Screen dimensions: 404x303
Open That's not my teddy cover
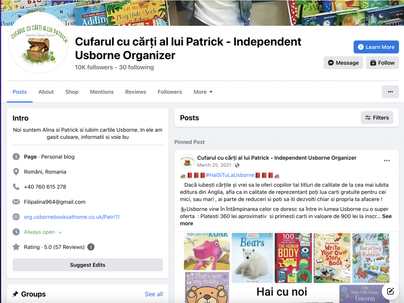point(207,288)
